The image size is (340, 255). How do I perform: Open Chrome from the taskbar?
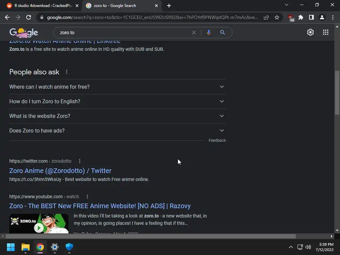40,247
